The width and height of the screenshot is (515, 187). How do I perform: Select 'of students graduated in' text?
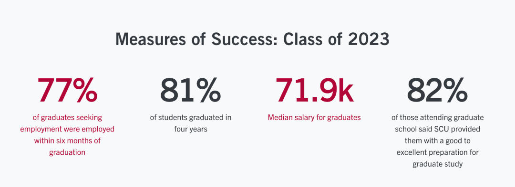191,117
